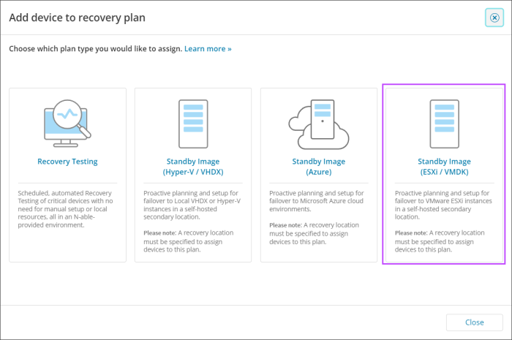
Task: Click the 'Choose which plan type' instruction text
Action: (x=94, y=48)
